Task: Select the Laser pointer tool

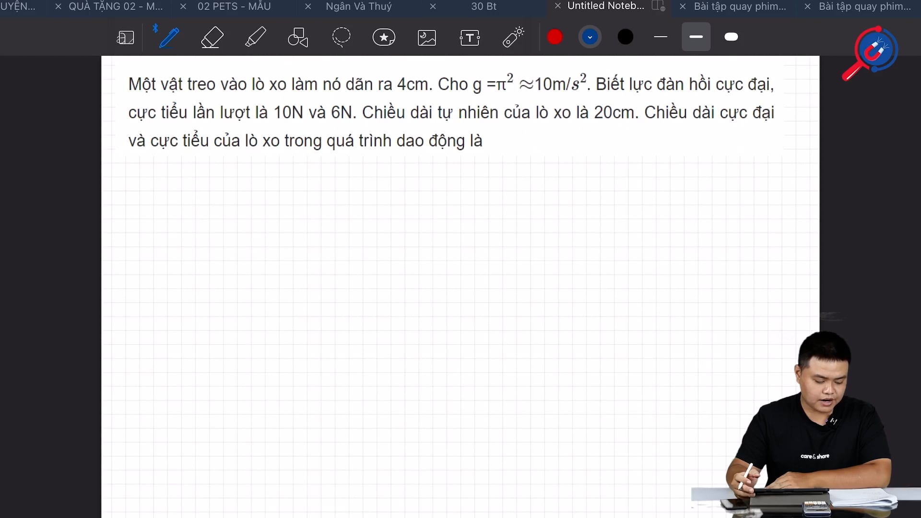Action: tap(513, 37)
